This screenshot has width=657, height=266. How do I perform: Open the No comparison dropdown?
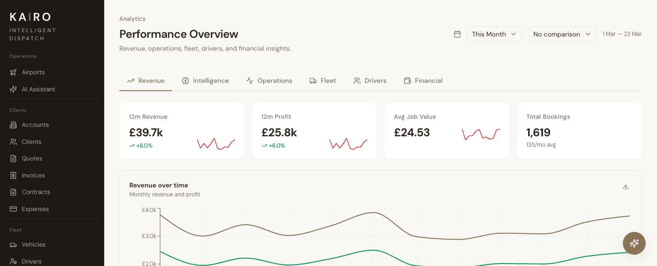tap(562, 34)
